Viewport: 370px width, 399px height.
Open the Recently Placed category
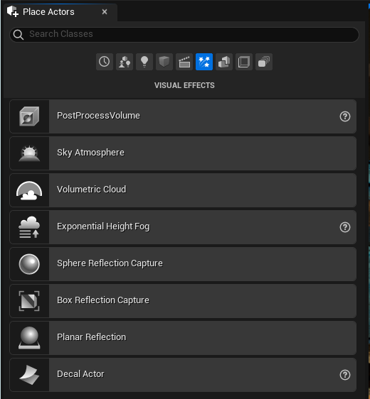coord(105,62)
